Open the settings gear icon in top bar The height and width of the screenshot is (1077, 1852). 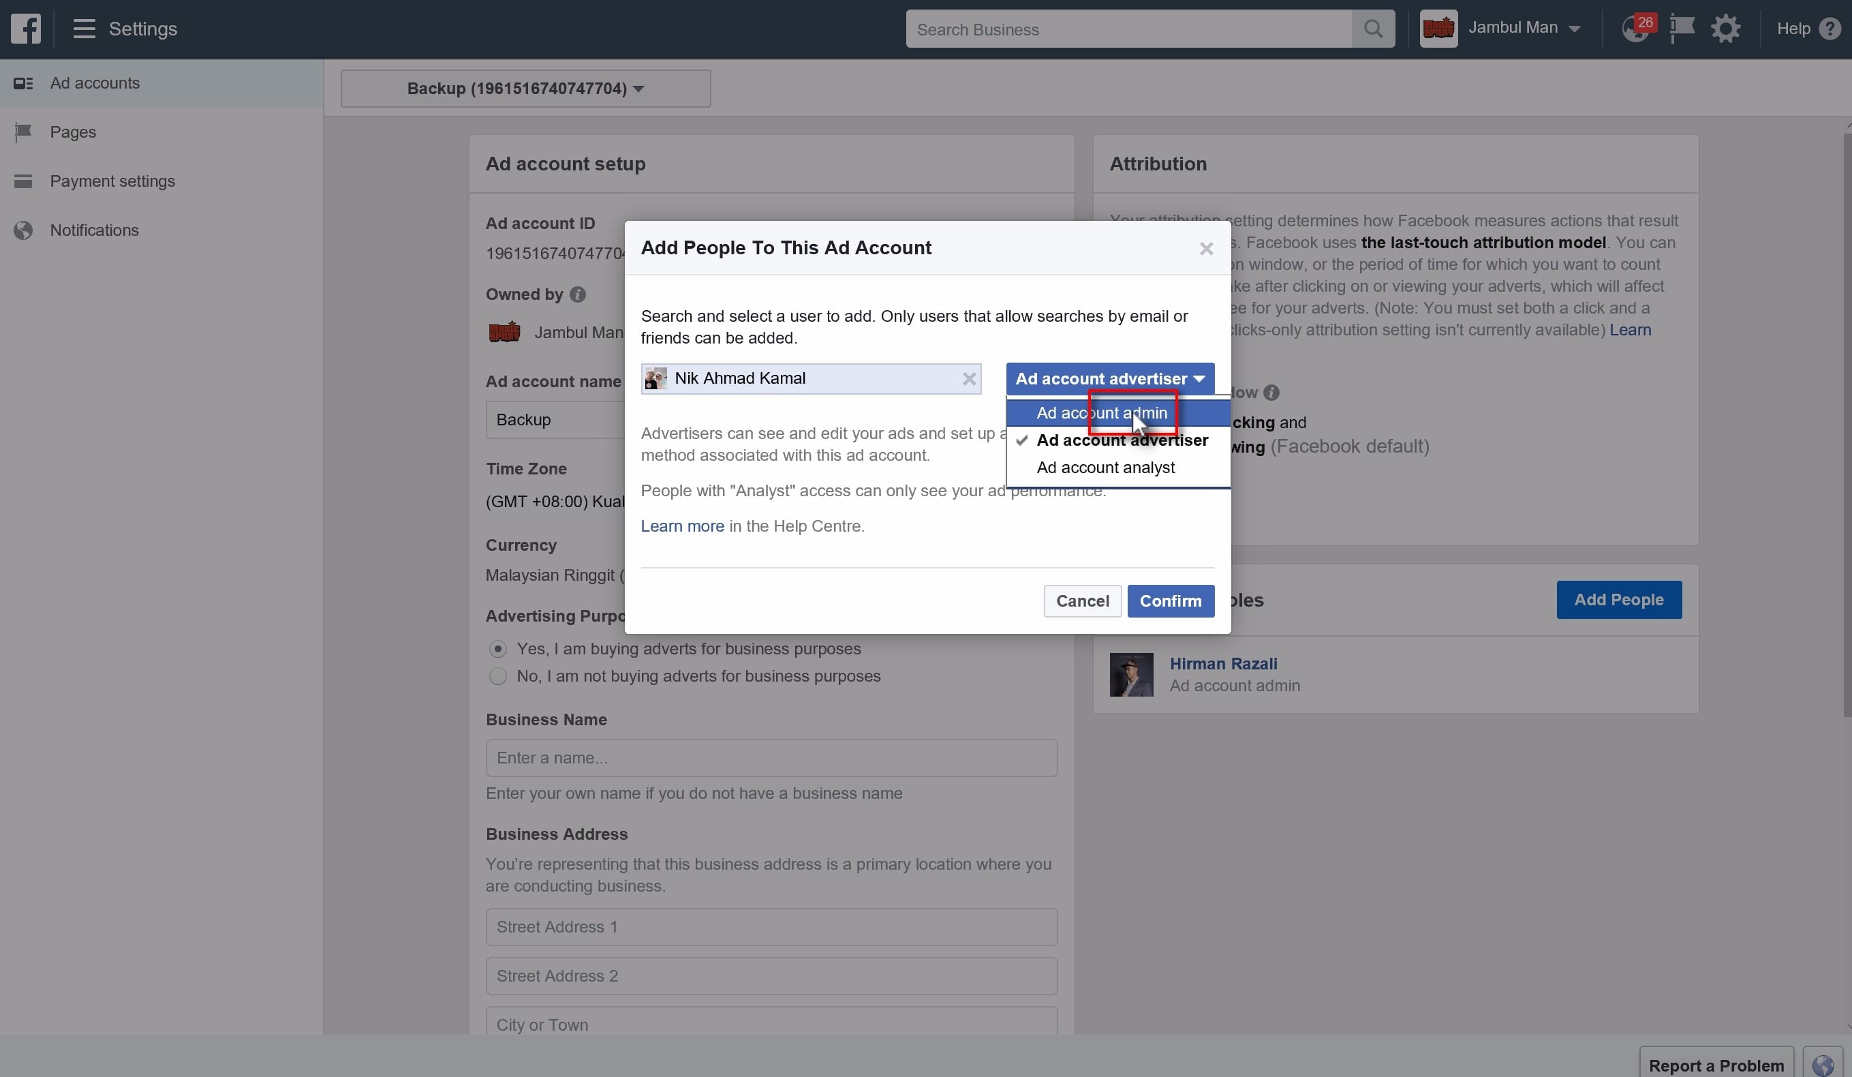pyautogui.click(x=1725, y=29)
